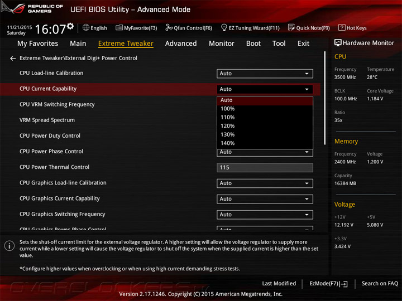Screen dimensions: 402x301
Task: Click the 16:07 clock display
Action: [x=50, y=29]
